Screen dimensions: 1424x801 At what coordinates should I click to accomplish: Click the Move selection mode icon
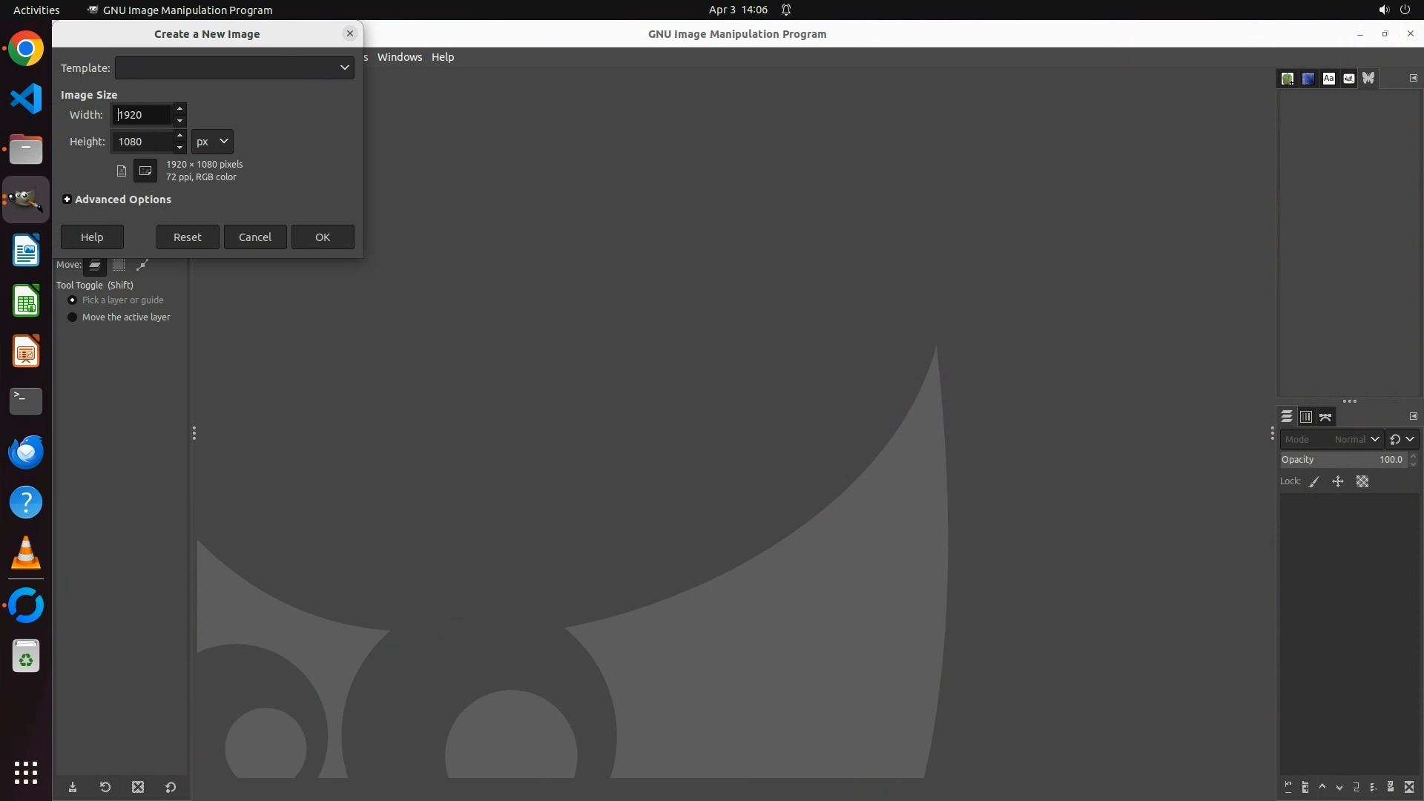(x=119, y=265)
